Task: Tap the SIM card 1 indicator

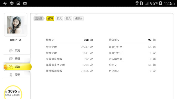Action: click(141, 3)
